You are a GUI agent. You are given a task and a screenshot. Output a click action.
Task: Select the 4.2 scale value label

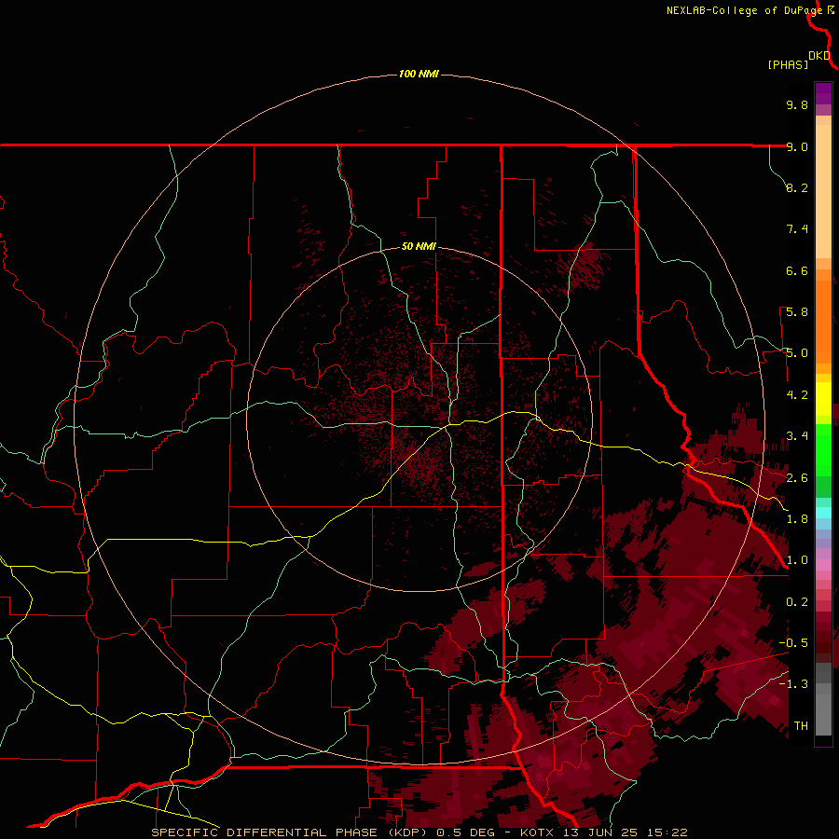pyautogui.click(x=797, y=395)
